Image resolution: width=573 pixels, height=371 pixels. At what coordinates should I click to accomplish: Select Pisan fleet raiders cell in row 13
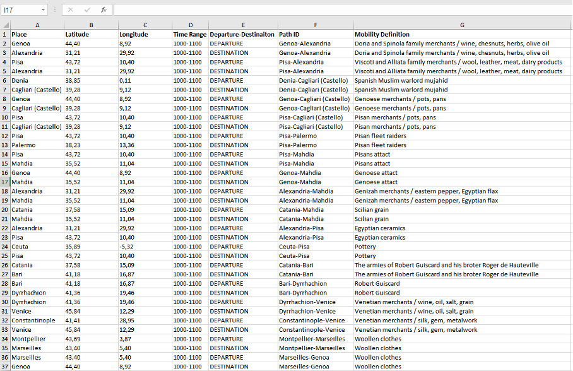click(462, 145)
